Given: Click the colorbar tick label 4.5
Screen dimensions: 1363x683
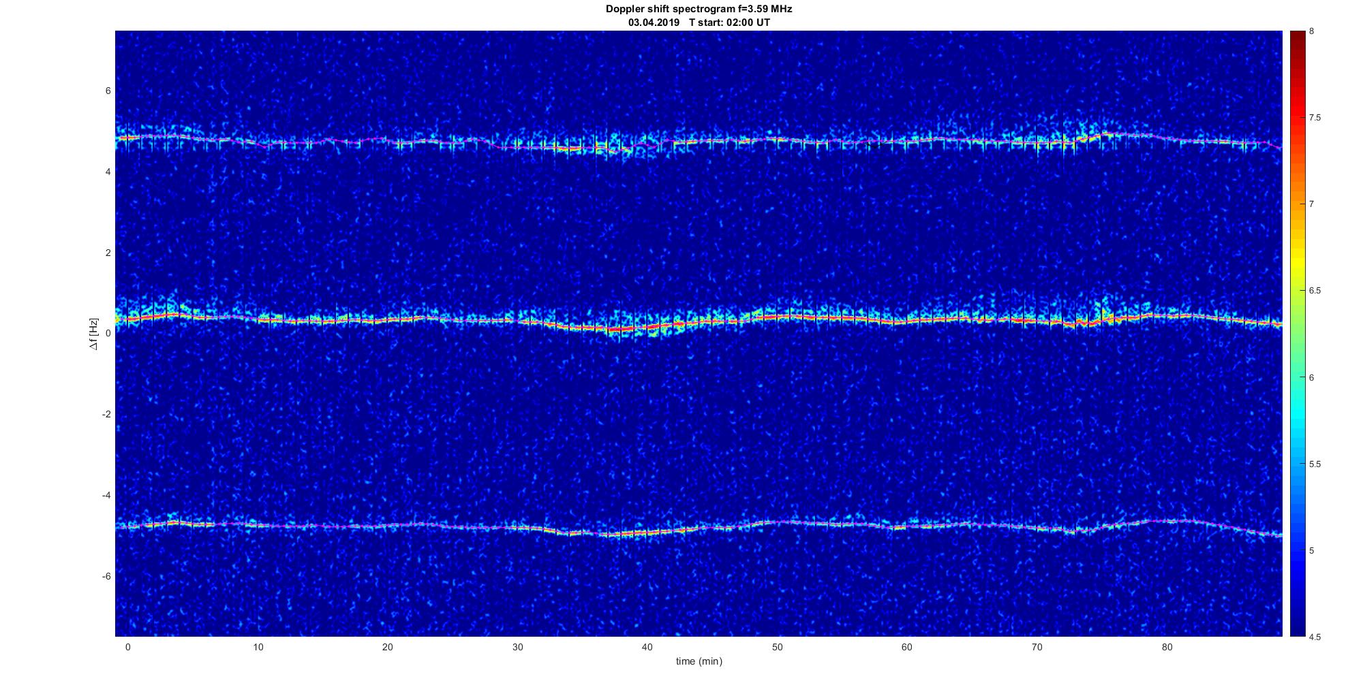Looking at the screenshot, I should click(x=1315, y=637).
